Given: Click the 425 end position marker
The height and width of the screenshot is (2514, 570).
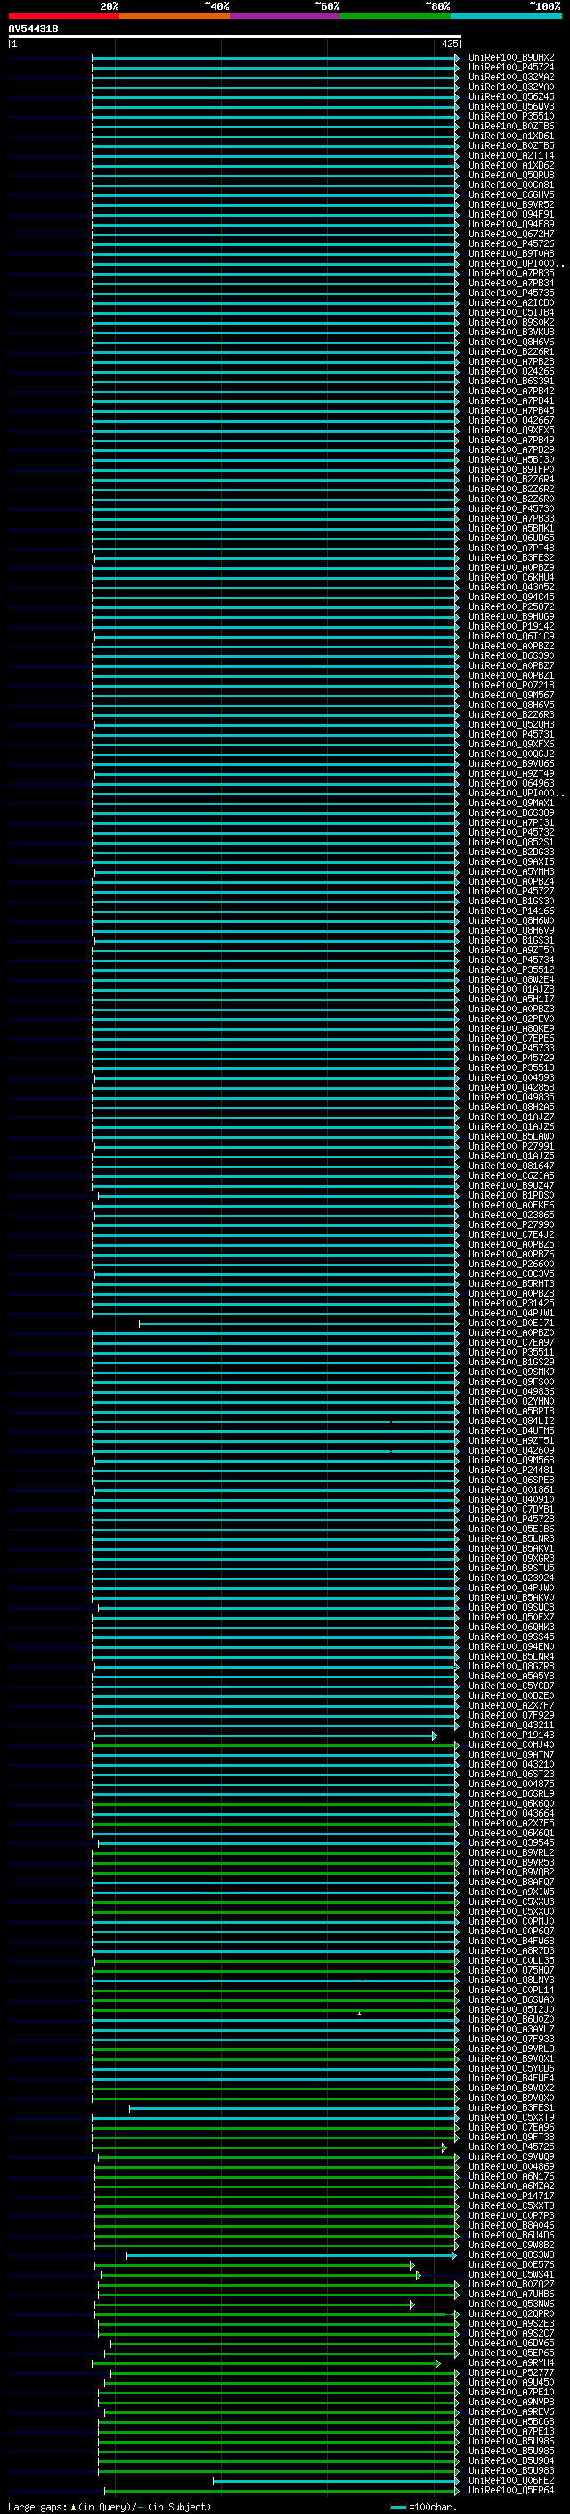Looking at the screenshot, I should pos(449,44).
